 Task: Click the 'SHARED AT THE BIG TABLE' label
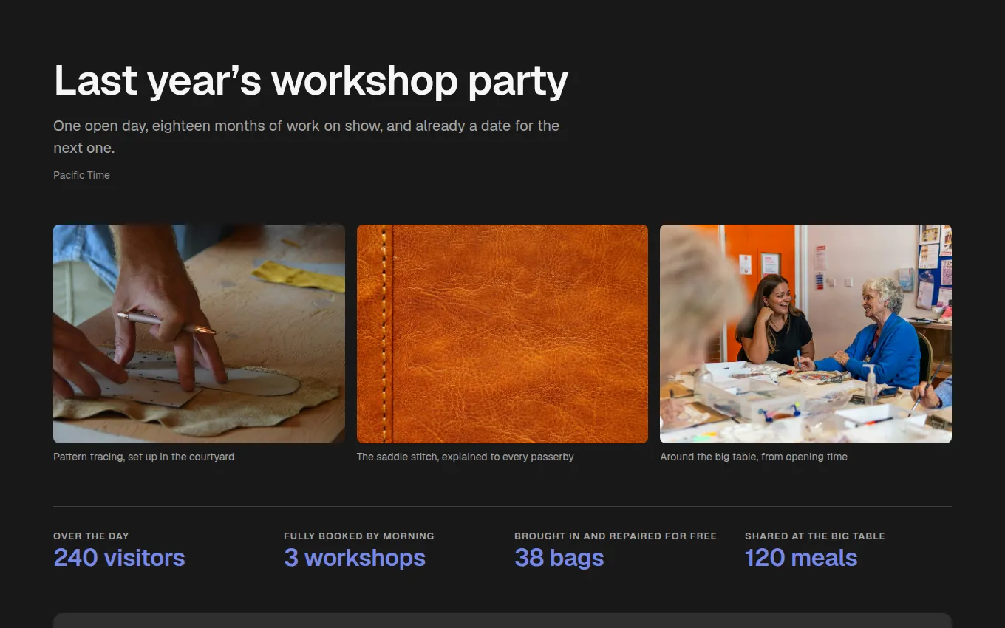[x=815, y=536]
